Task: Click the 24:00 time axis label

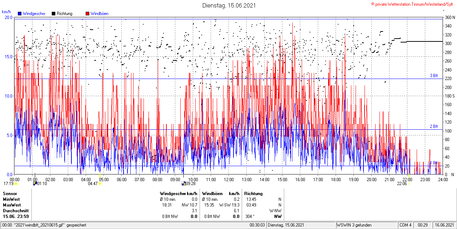Action: 443,179
